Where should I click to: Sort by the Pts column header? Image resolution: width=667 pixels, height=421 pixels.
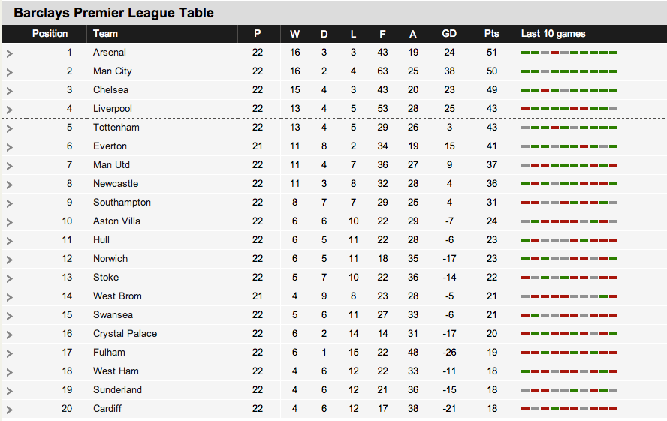(x=491, y=34)
